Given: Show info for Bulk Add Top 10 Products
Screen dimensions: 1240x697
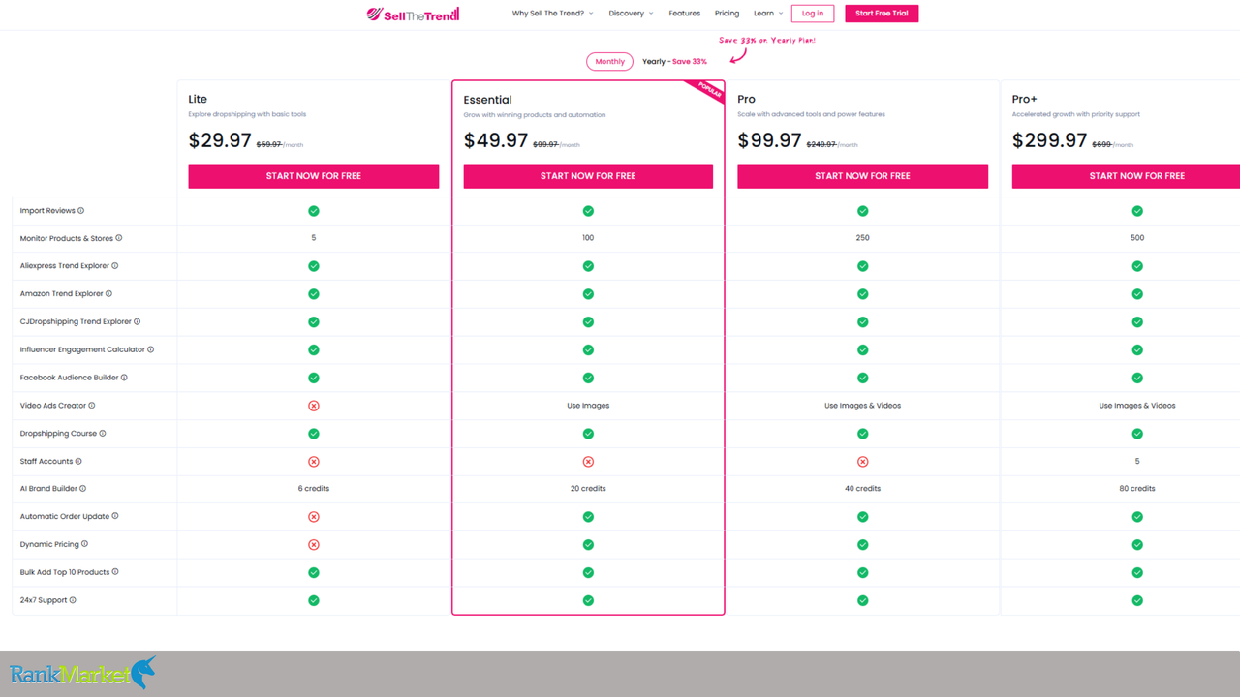Looking at the screenshot, I should pyautogui.click(x=115, y=572).
